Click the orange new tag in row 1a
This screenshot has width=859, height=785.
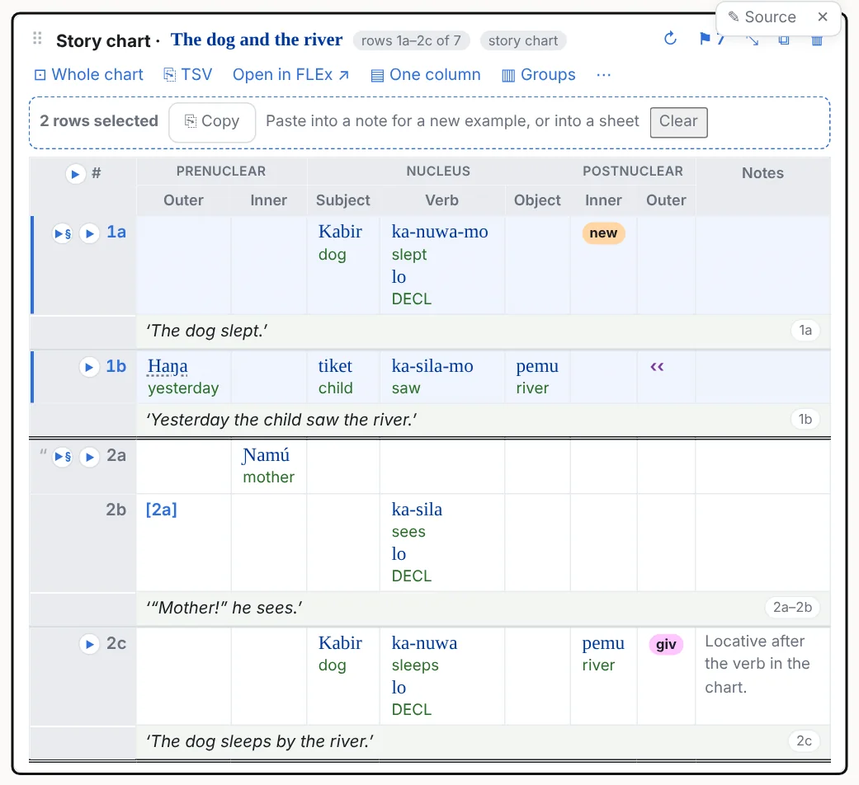pos(603,233)
